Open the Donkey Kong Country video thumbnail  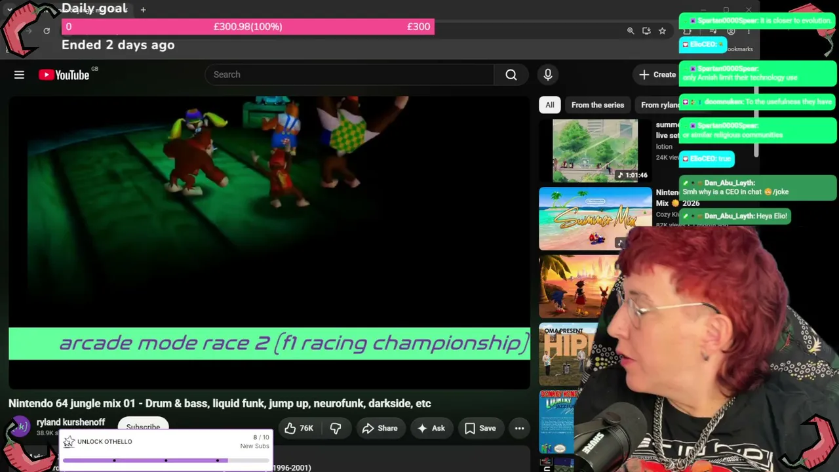pos(557,422)
